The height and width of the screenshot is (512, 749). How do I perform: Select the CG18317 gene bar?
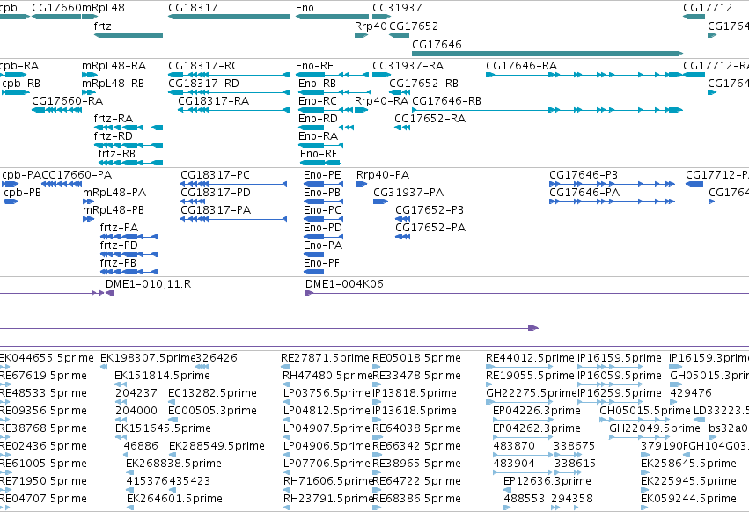click(230, 17)
